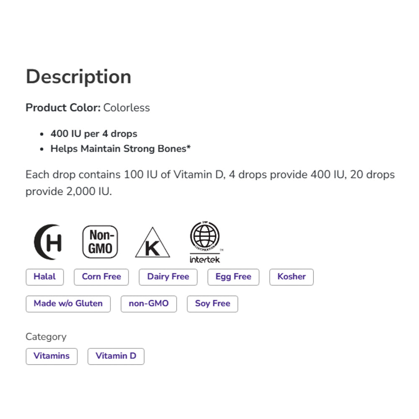Click the Kosher tag button

[x=292, y=277]
